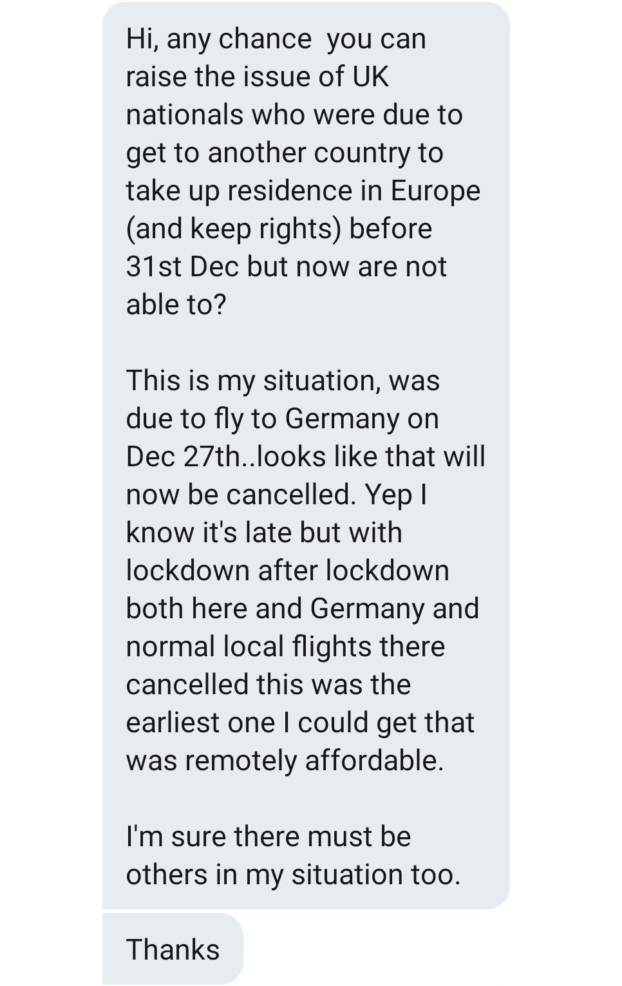This screenshot has height=986, width=622.
Task: Click the line 'normal local flights there'
Action: pyautogui.click(x=285, y=647)
